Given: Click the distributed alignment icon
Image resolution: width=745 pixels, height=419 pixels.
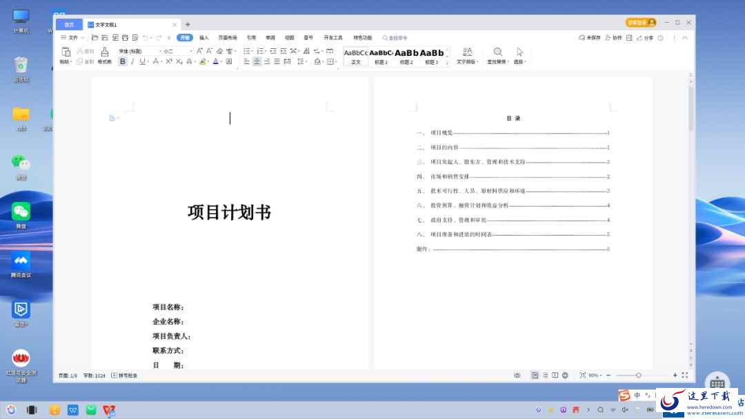Looking at the screenshot, I should click(x=287, y=62).
